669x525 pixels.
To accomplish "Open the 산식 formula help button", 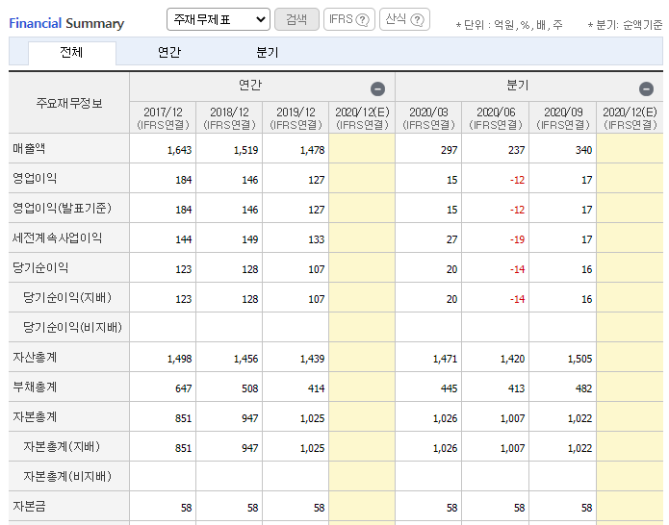I will (x=404, y=19).
